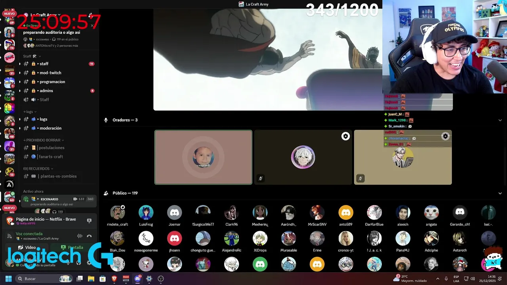
Task: Open the Windows Start menu
Action: pos(8,279)
